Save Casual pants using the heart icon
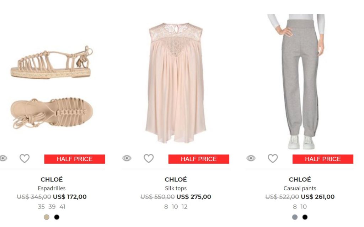Screen dimensions: 364x227 pos(272,158)
